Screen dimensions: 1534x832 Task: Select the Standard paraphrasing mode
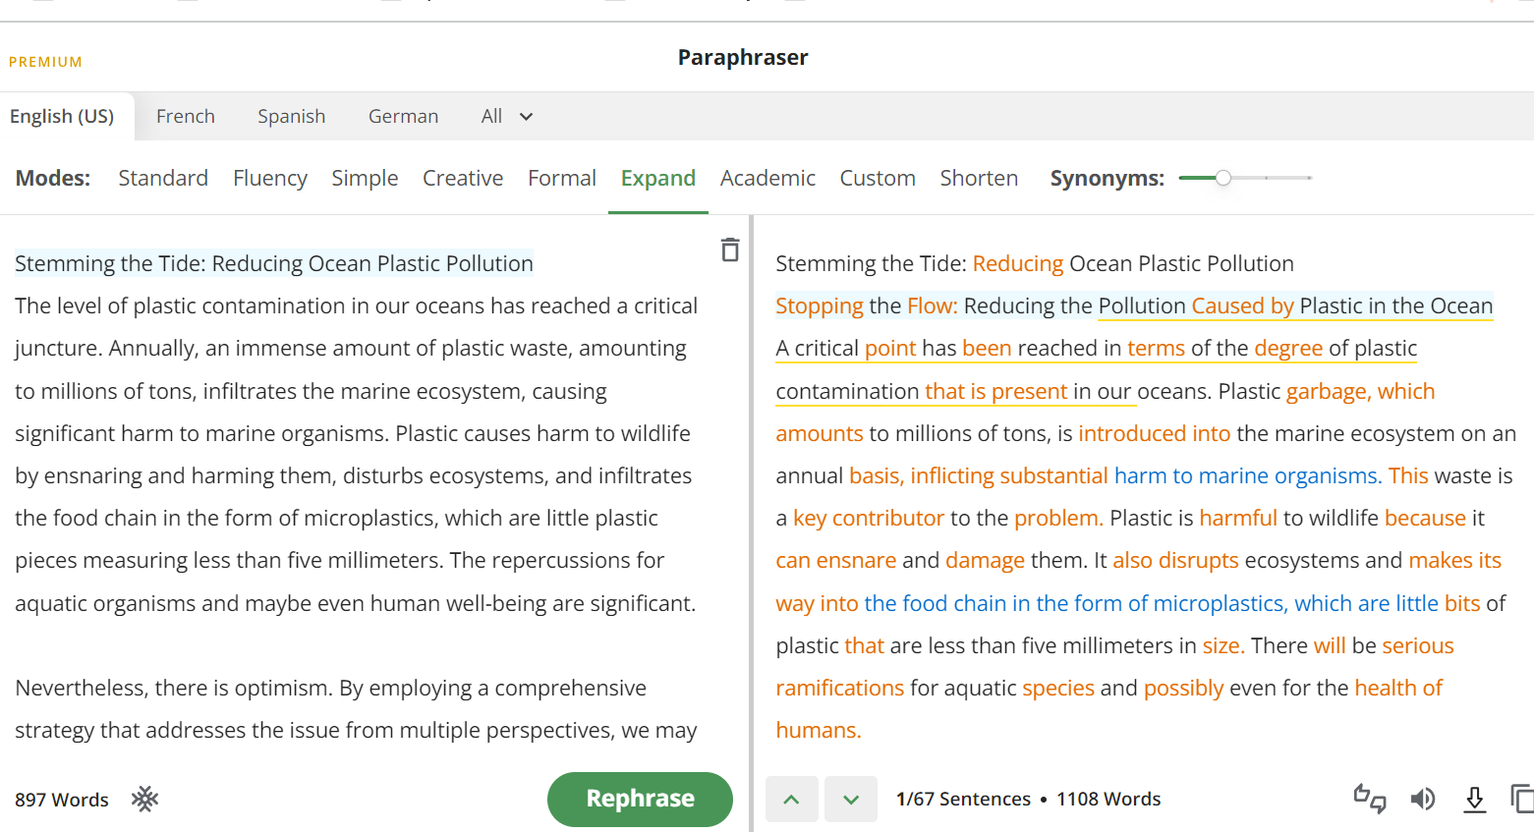(163, 178)
